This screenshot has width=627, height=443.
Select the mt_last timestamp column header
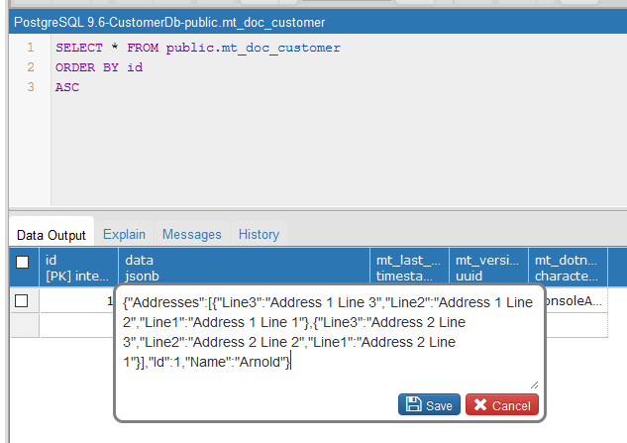409,268
